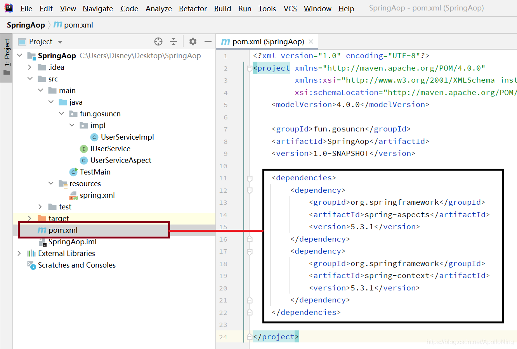Click SpringAop breadcrumb in navigation bar
The image size is (517, 349).
[x=26, y=25]
